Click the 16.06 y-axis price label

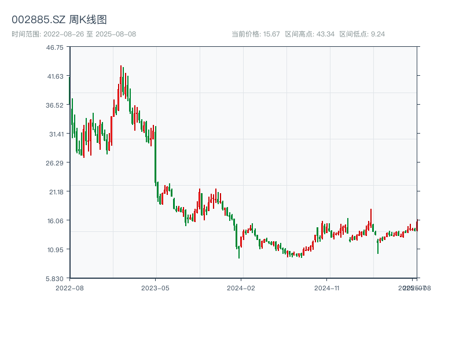click(x=55, y=221)
